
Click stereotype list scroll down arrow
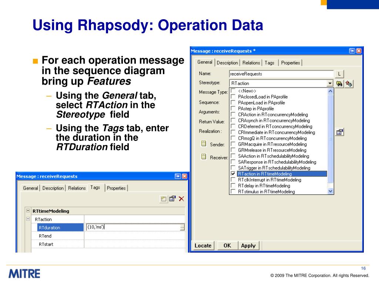pyautogui.click(x=331, y=191)
